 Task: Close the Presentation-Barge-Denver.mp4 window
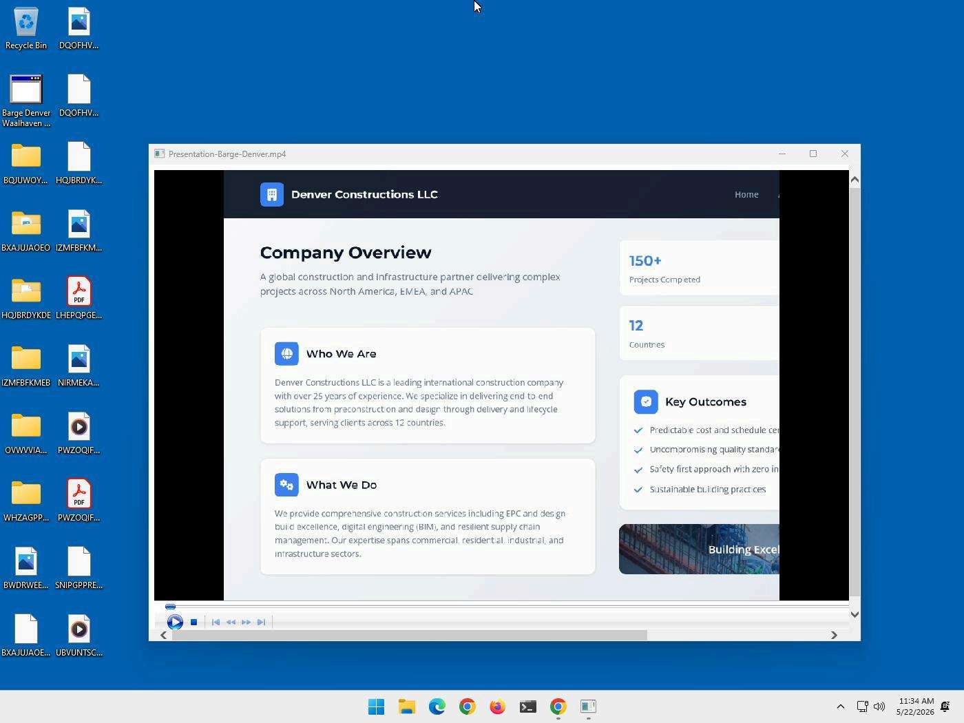point(845,154)
